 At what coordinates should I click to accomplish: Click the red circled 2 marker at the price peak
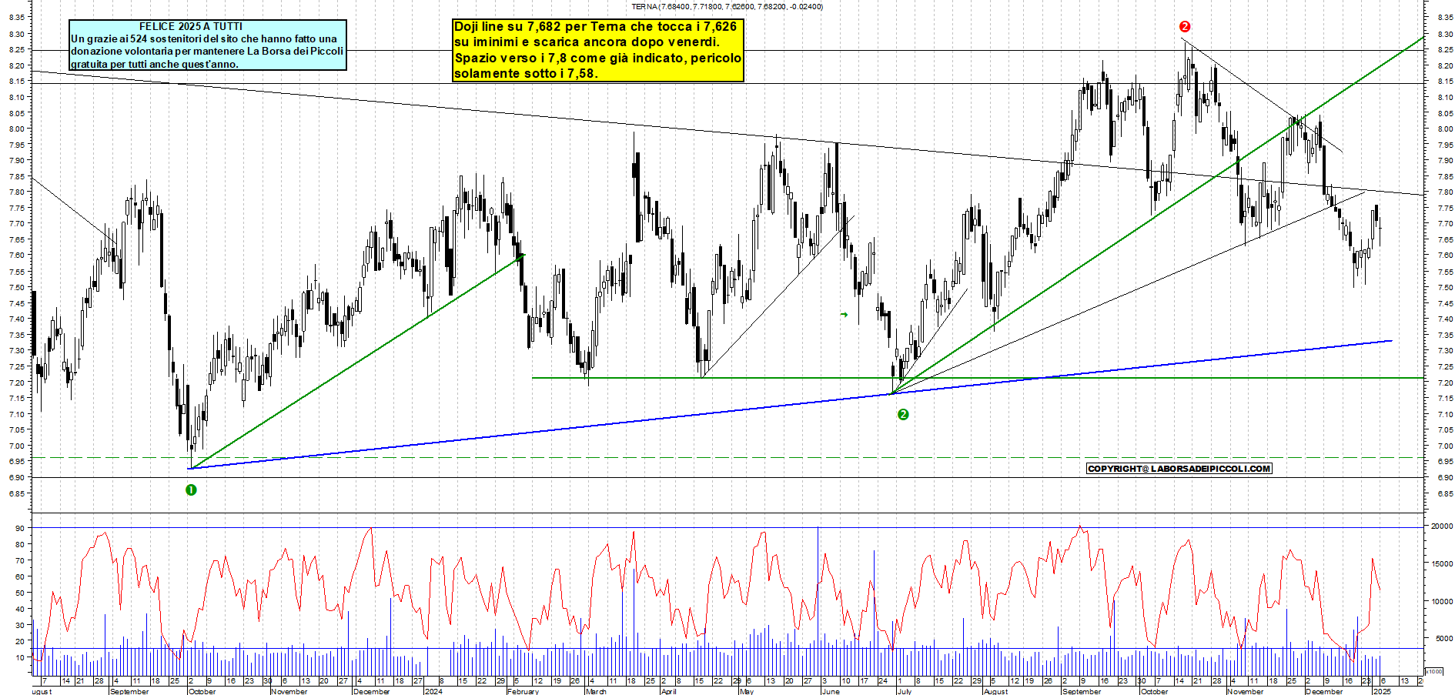pyautogui.click(x=1185, y=27)
